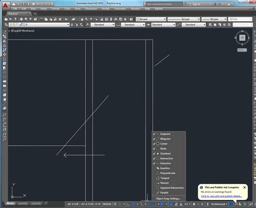
Task: Open the table style Standard dropdown
Action: pos(163,24)
